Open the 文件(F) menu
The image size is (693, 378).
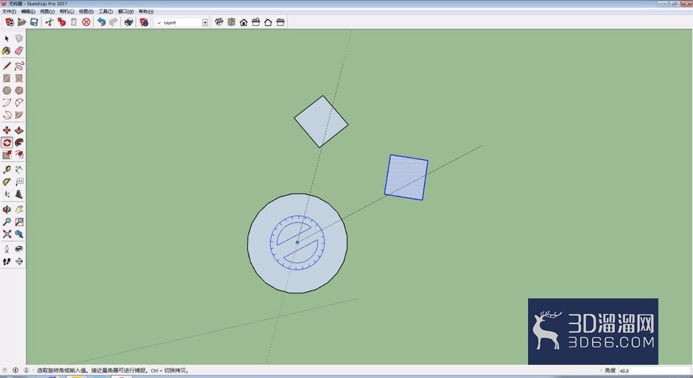(x=9, y=12)
